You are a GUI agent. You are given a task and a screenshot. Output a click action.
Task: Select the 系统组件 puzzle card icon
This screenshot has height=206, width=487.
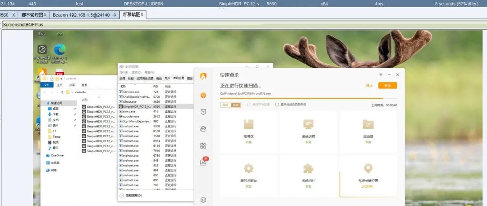tap(308, 169)
